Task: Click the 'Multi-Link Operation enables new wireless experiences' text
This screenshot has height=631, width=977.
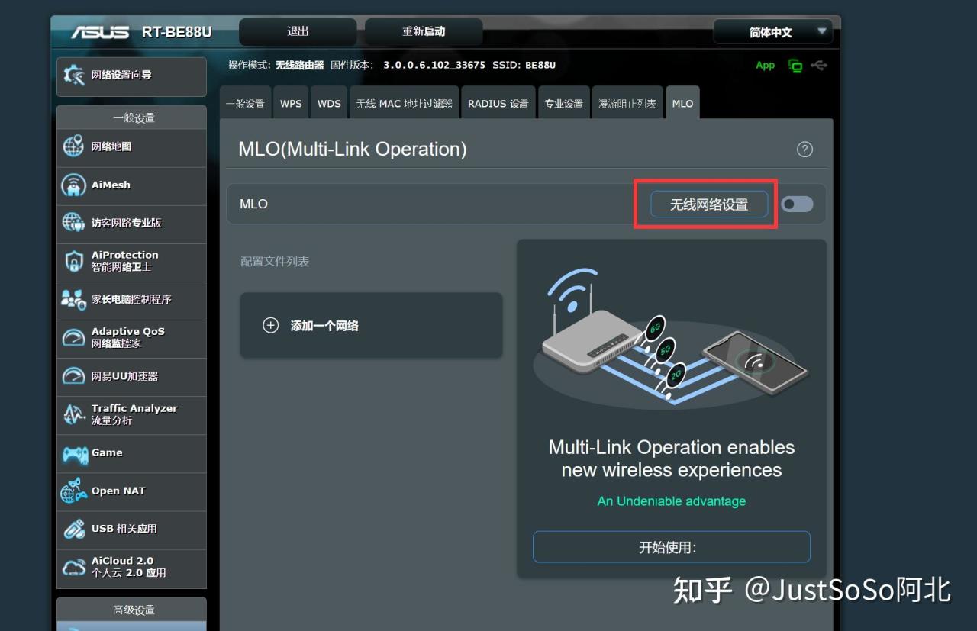Action: (x=672, y=459)
